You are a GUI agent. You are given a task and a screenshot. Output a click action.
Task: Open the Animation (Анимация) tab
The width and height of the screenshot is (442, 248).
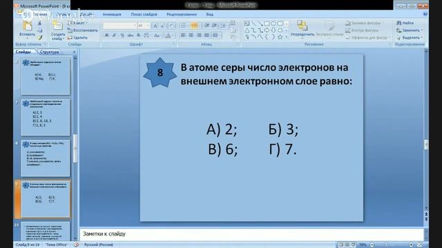pyautogui.click(x=112, y=14)
